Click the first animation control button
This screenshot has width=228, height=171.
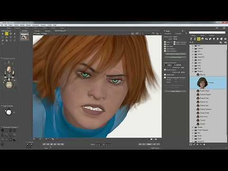tap(44, 144)
